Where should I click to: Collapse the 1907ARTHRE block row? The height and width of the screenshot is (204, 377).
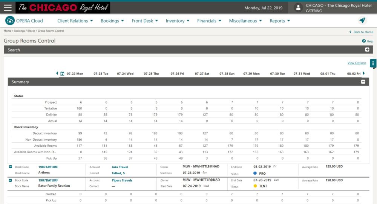click(x=10, y=167)
